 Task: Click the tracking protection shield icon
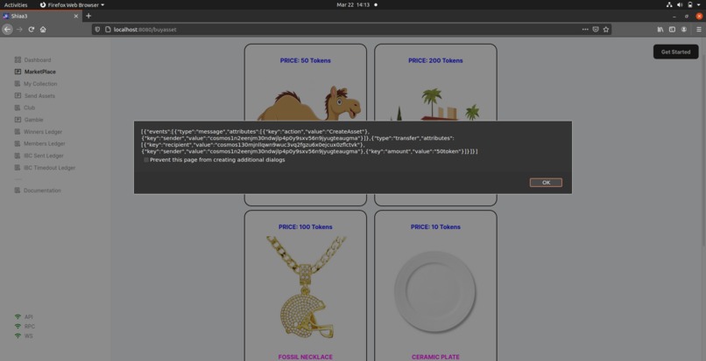pos(97,29)
